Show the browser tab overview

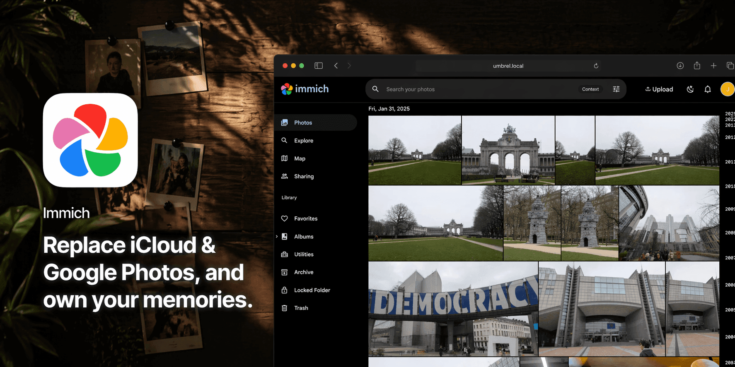(730, 66)
